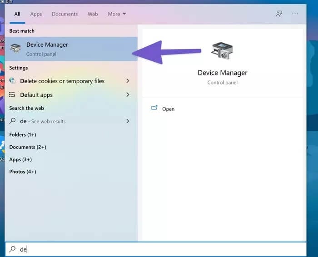Open the three-dots options menu
This screenshot has width=318, height=257.
[295, 14]
